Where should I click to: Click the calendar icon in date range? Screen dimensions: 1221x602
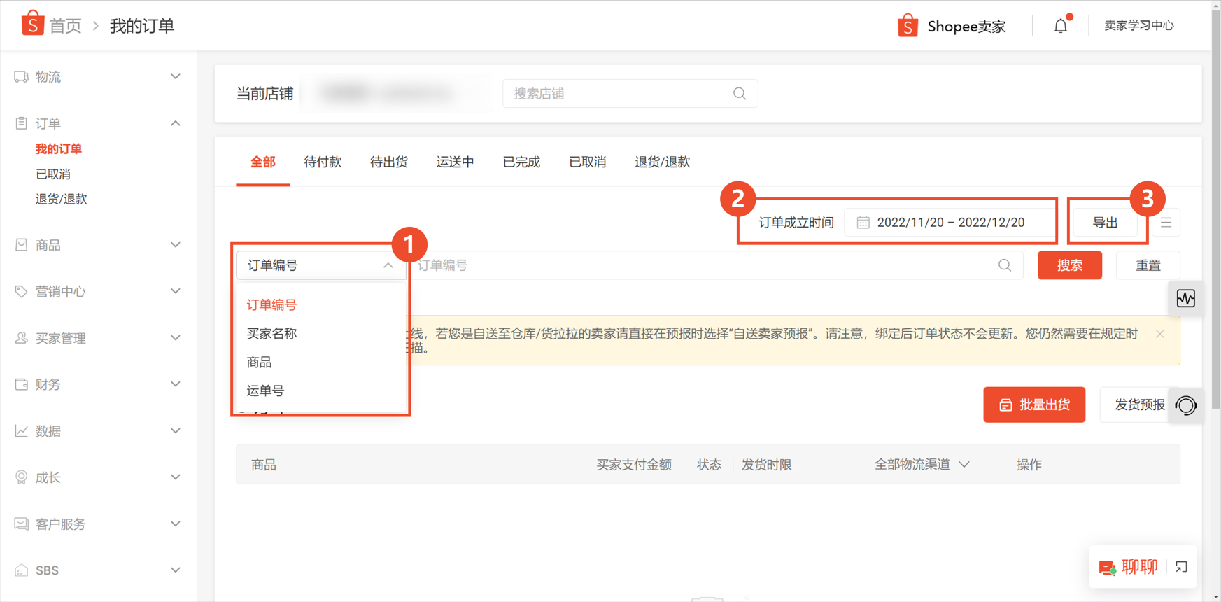(x=863, y=223)
